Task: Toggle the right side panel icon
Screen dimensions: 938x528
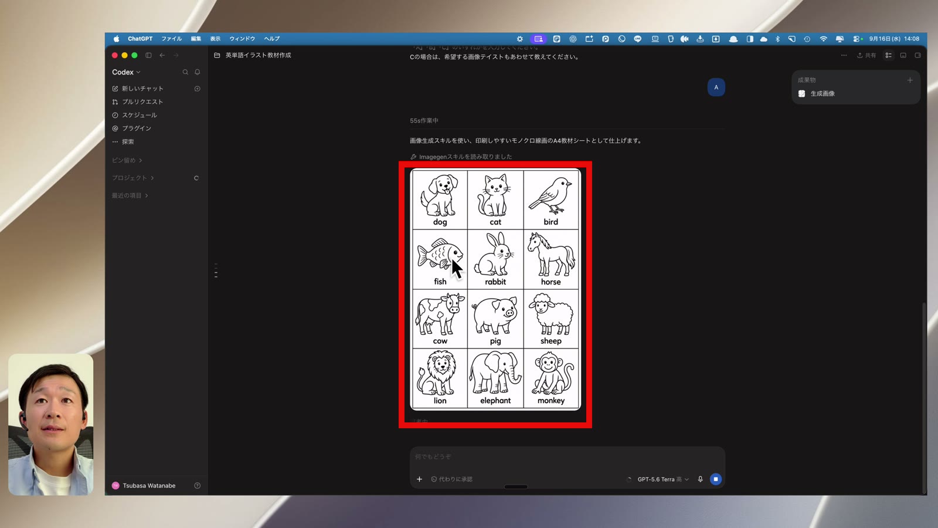Action: (917, 55)
